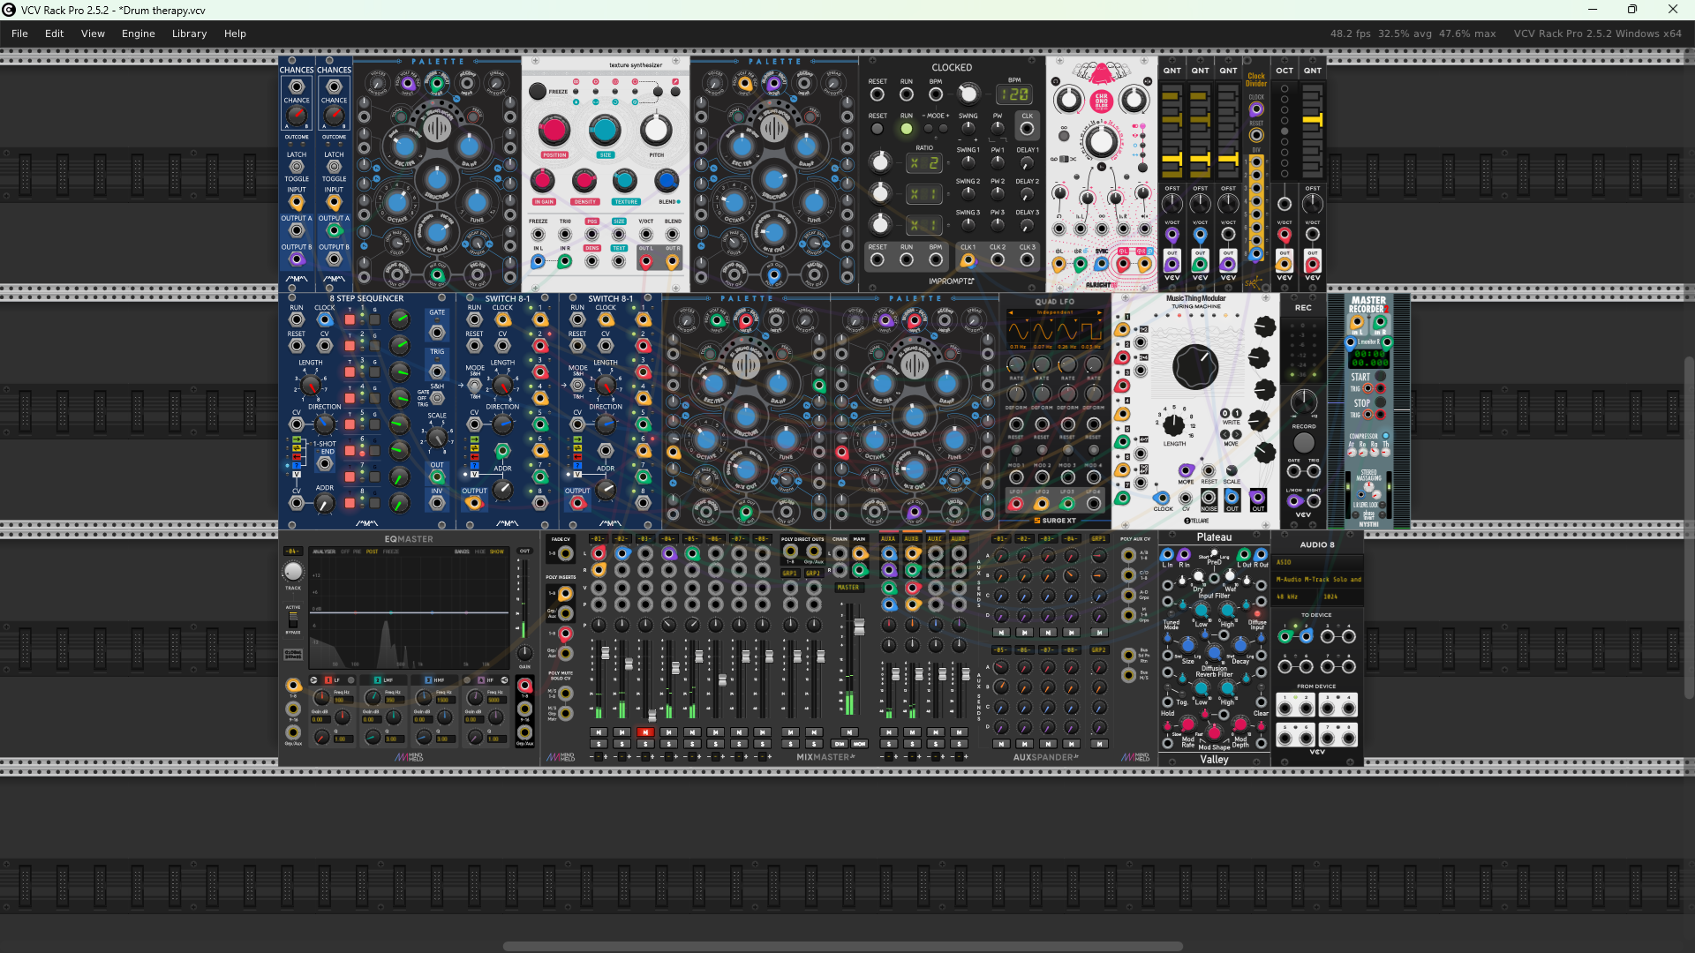
Task: Open the Engine menu
Action: [x=138, y=34]
